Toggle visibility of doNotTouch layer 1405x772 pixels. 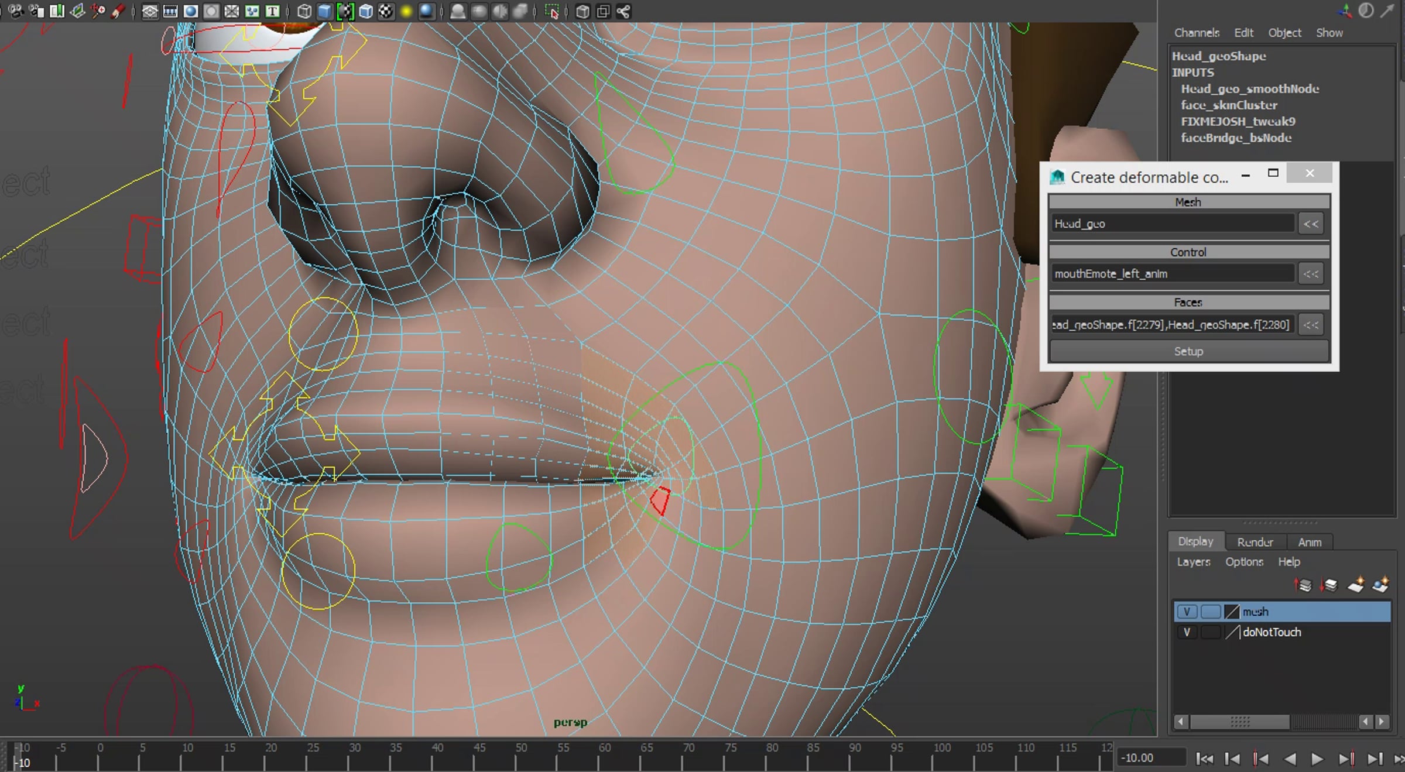point(1187,632)
